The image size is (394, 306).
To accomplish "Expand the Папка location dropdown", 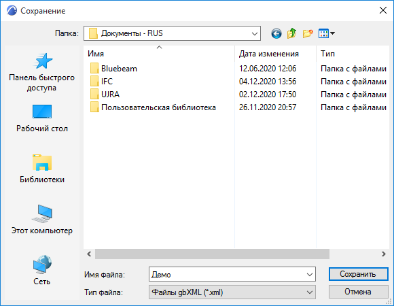I will [255, 33].
